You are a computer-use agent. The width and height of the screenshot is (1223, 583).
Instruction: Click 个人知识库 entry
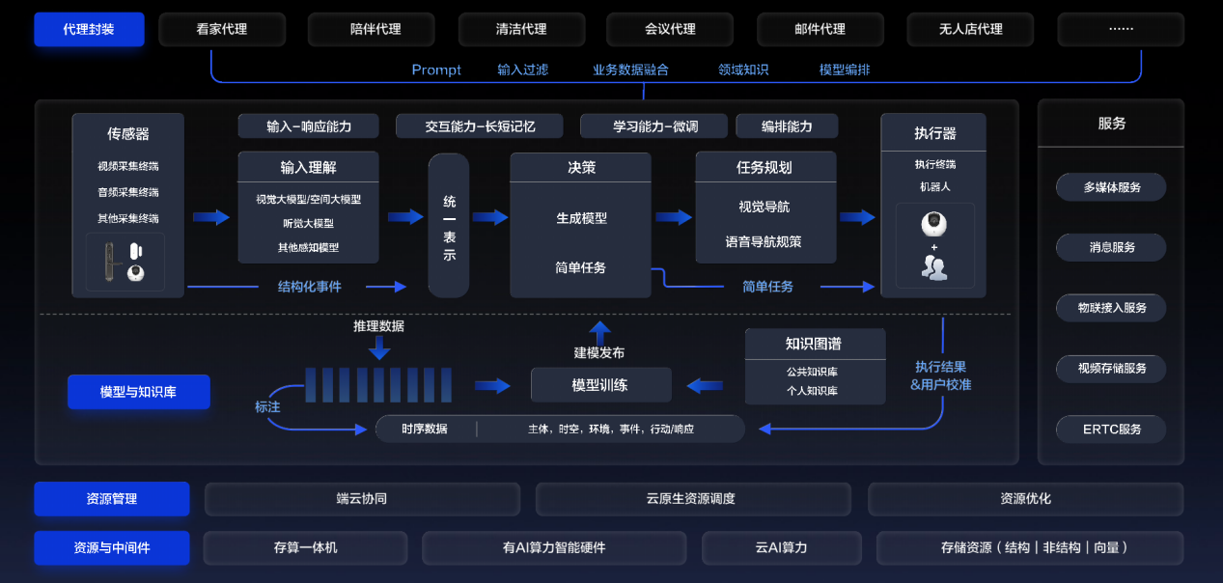click(x=812, y=391)
